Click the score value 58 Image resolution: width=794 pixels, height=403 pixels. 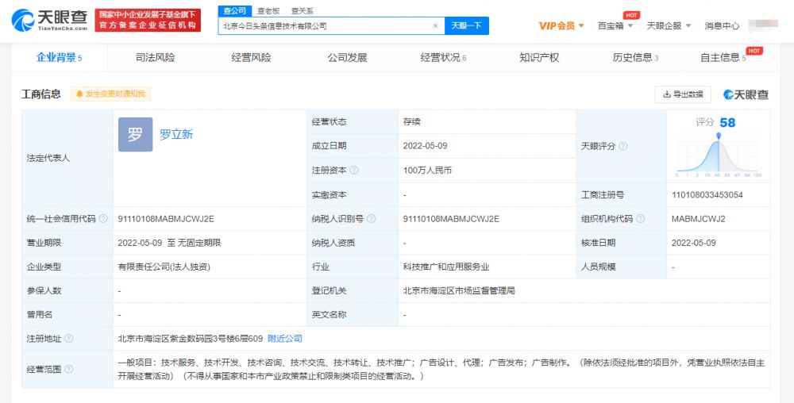(x=727, y=122)
